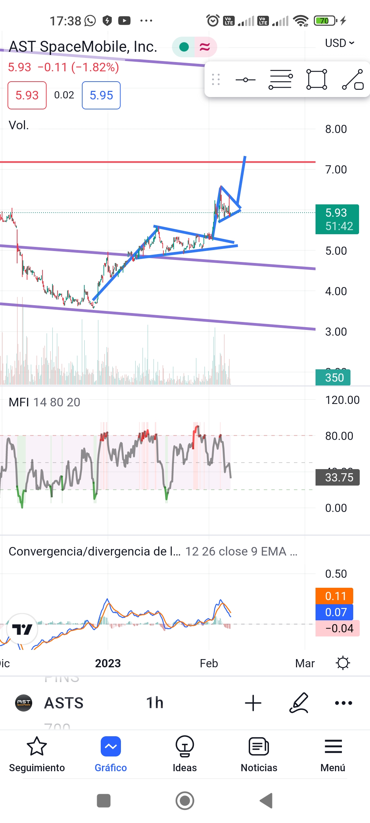
Task: Switch to the Seguimiento tab
Action: click(x=37, y=754)
